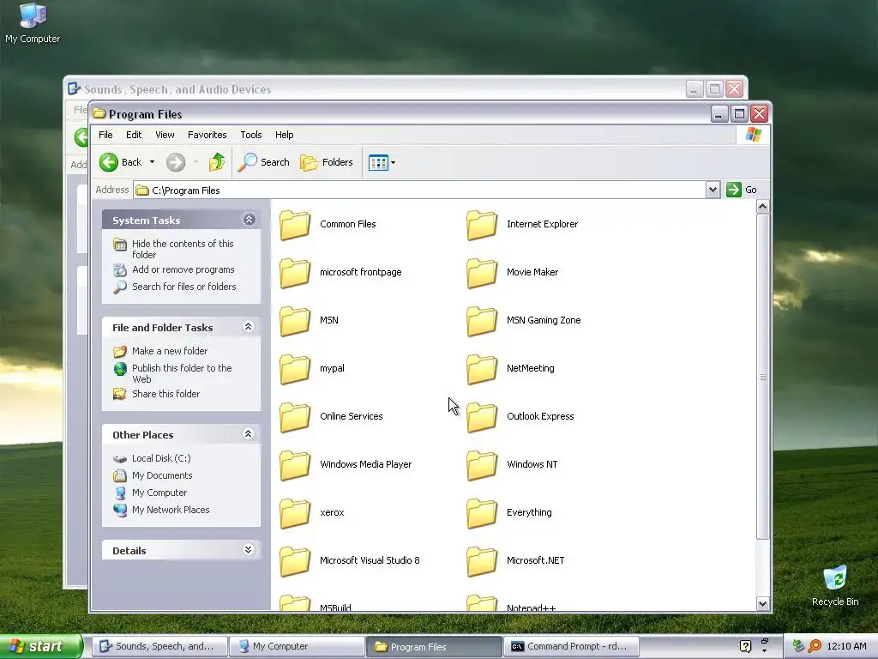The image size is (878, 659).
Task: Switch to Command Prompt taskbar button
Action: click(571, 647)
